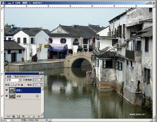Switch to the 通道 tab
Viewport: 157px width, 122px height.
coord(16,76)
